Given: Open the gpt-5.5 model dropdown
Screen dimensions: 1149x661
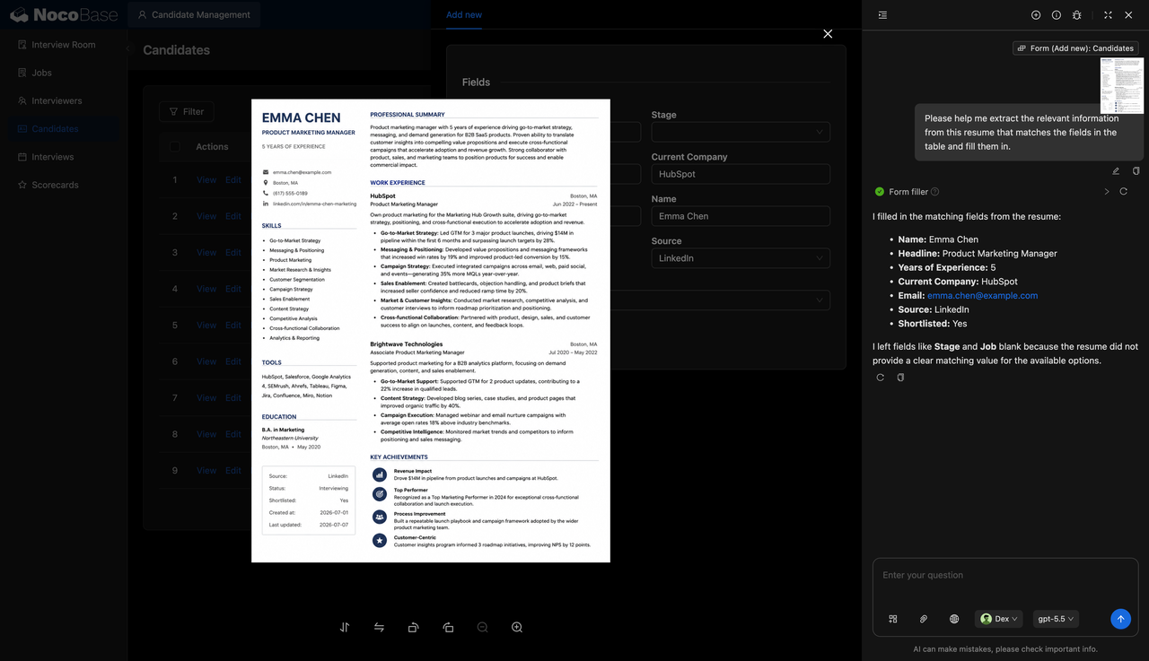Looking at the screenshot, I should click(1056, 619).
